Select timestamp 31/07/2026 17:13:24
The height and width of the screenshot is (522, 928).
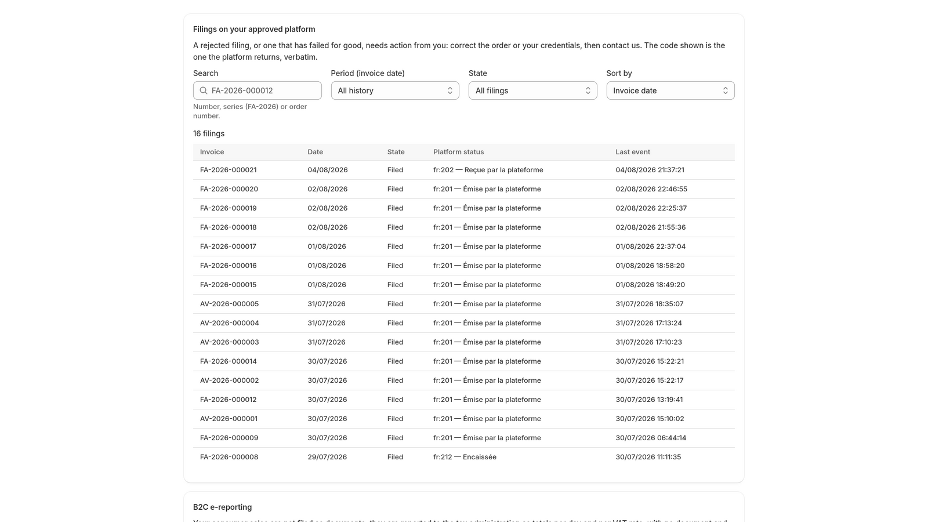coord(649,323)
